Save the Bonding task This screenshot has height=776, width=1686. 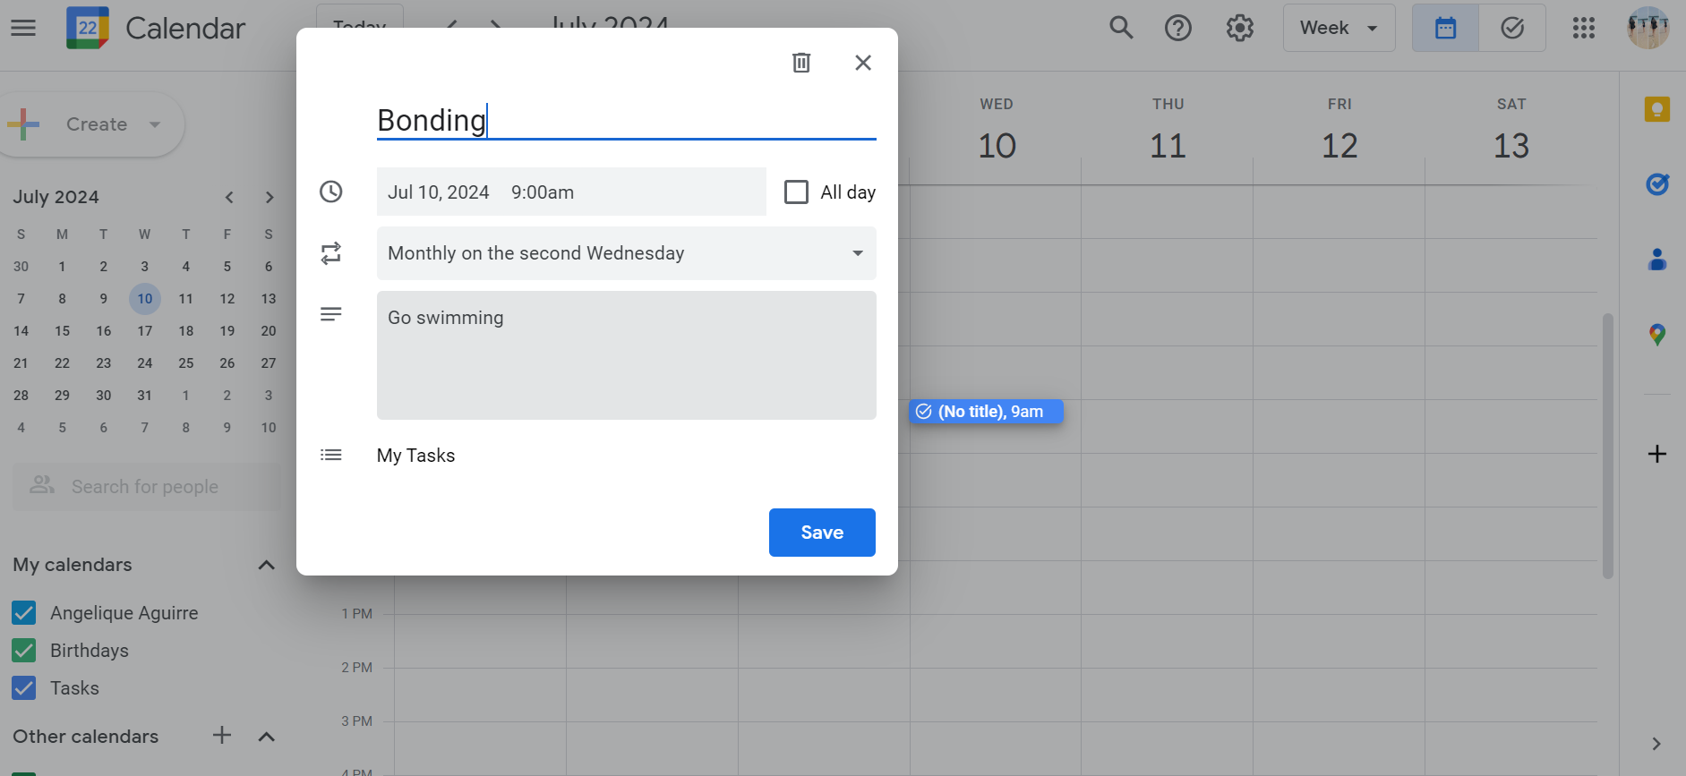[x=821, y=533]
